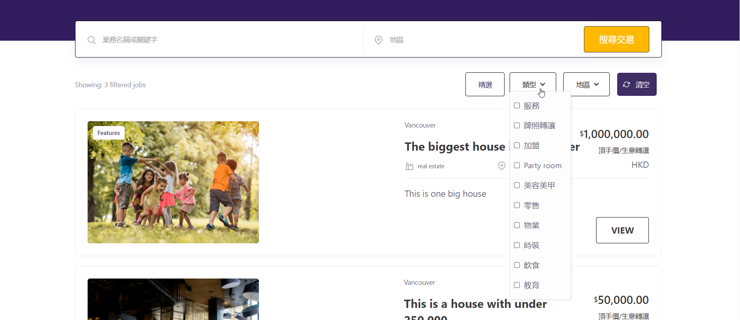This screenshot has height=320, width=740.
Task: Tick the 時裝 checkbox
Action: click(517, 245)
